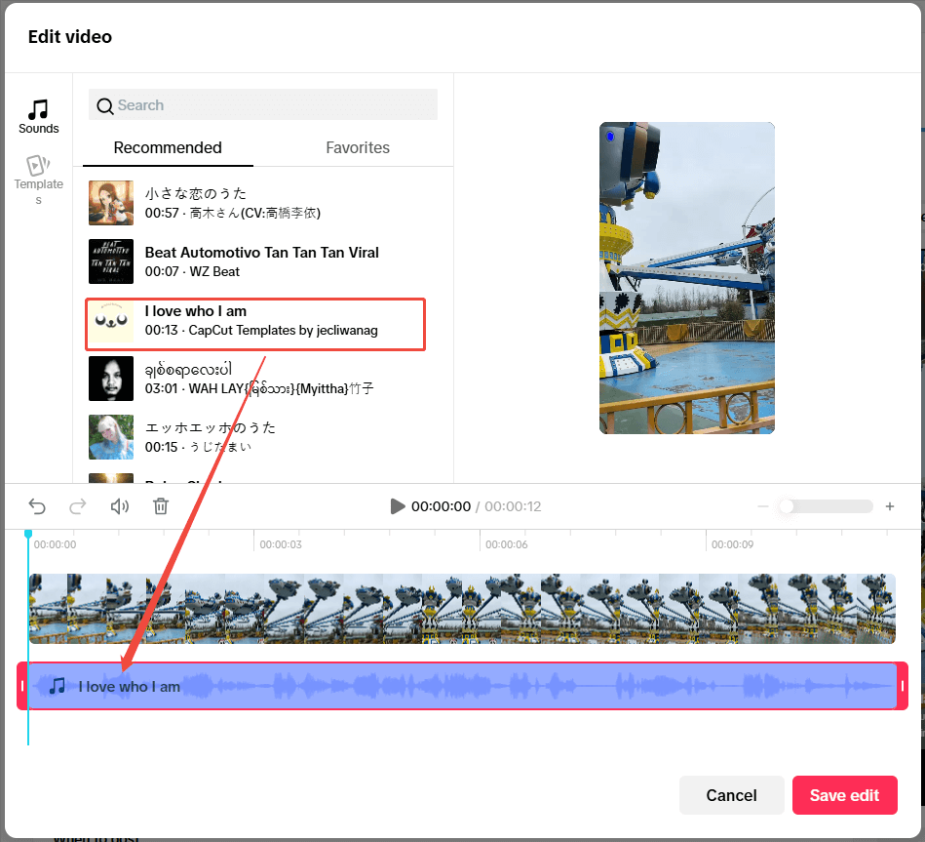Image resolution: width=925 pixels, height=842 pixels.
Task: Play the video preview
Action: pyautogui.click(x=397, y=506)
